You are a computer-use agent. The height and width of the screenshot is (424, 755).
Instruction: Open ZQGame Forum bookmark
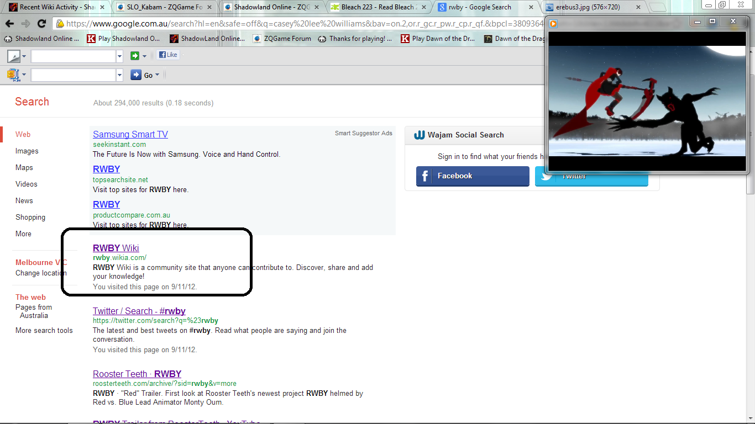(x=282, y=39)
